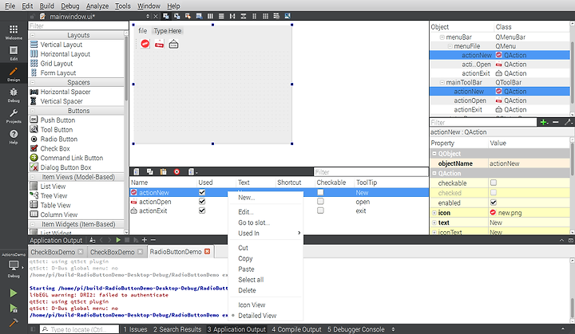
Task: Collapse the Layouts widget category
Action: [x=33, y=35]
